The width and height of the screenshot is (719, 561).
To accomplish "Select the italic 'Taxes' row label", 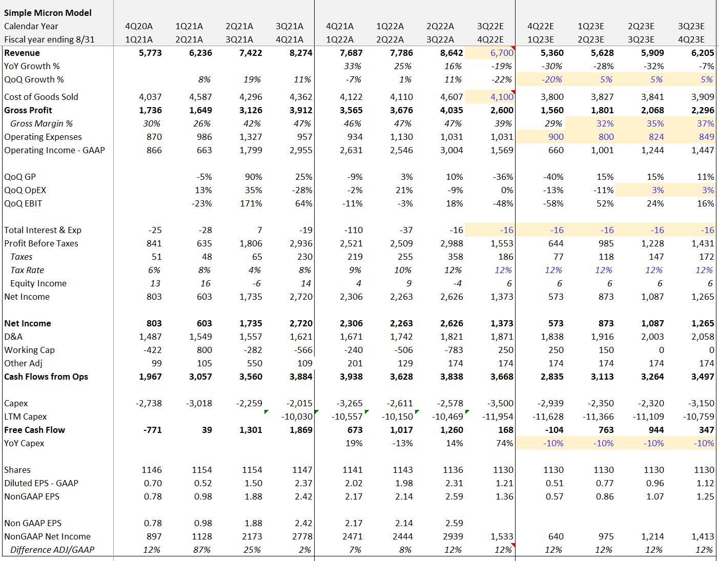I will [21, 257].
